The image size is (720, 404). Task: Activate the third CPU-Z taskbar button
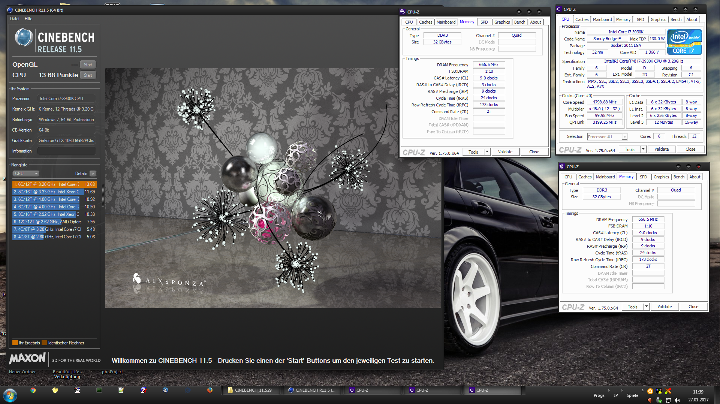(x=492, y=390)
